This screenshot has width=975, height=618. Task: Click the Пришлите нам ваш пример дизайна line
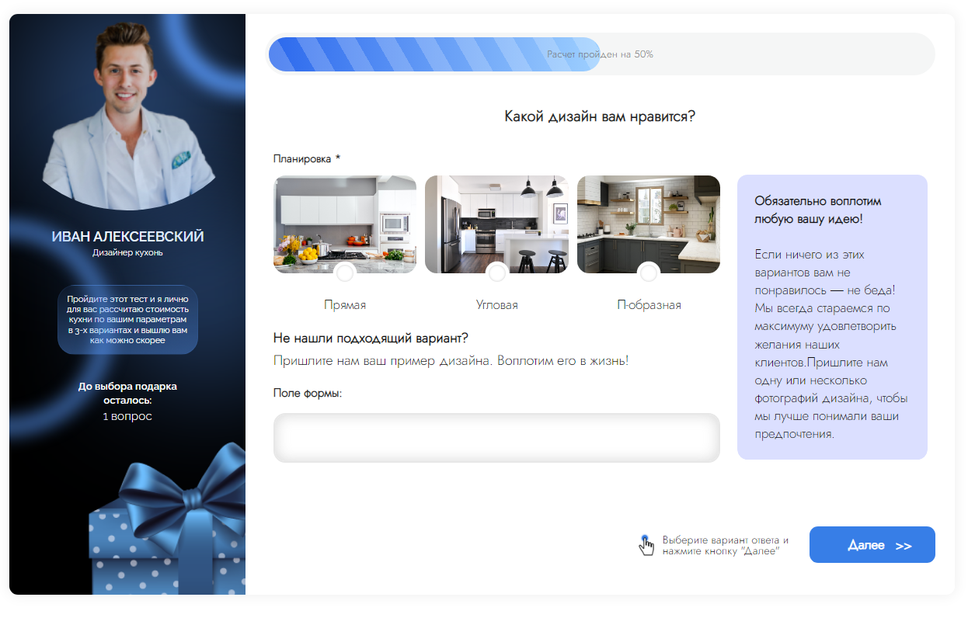pos(451,361)
